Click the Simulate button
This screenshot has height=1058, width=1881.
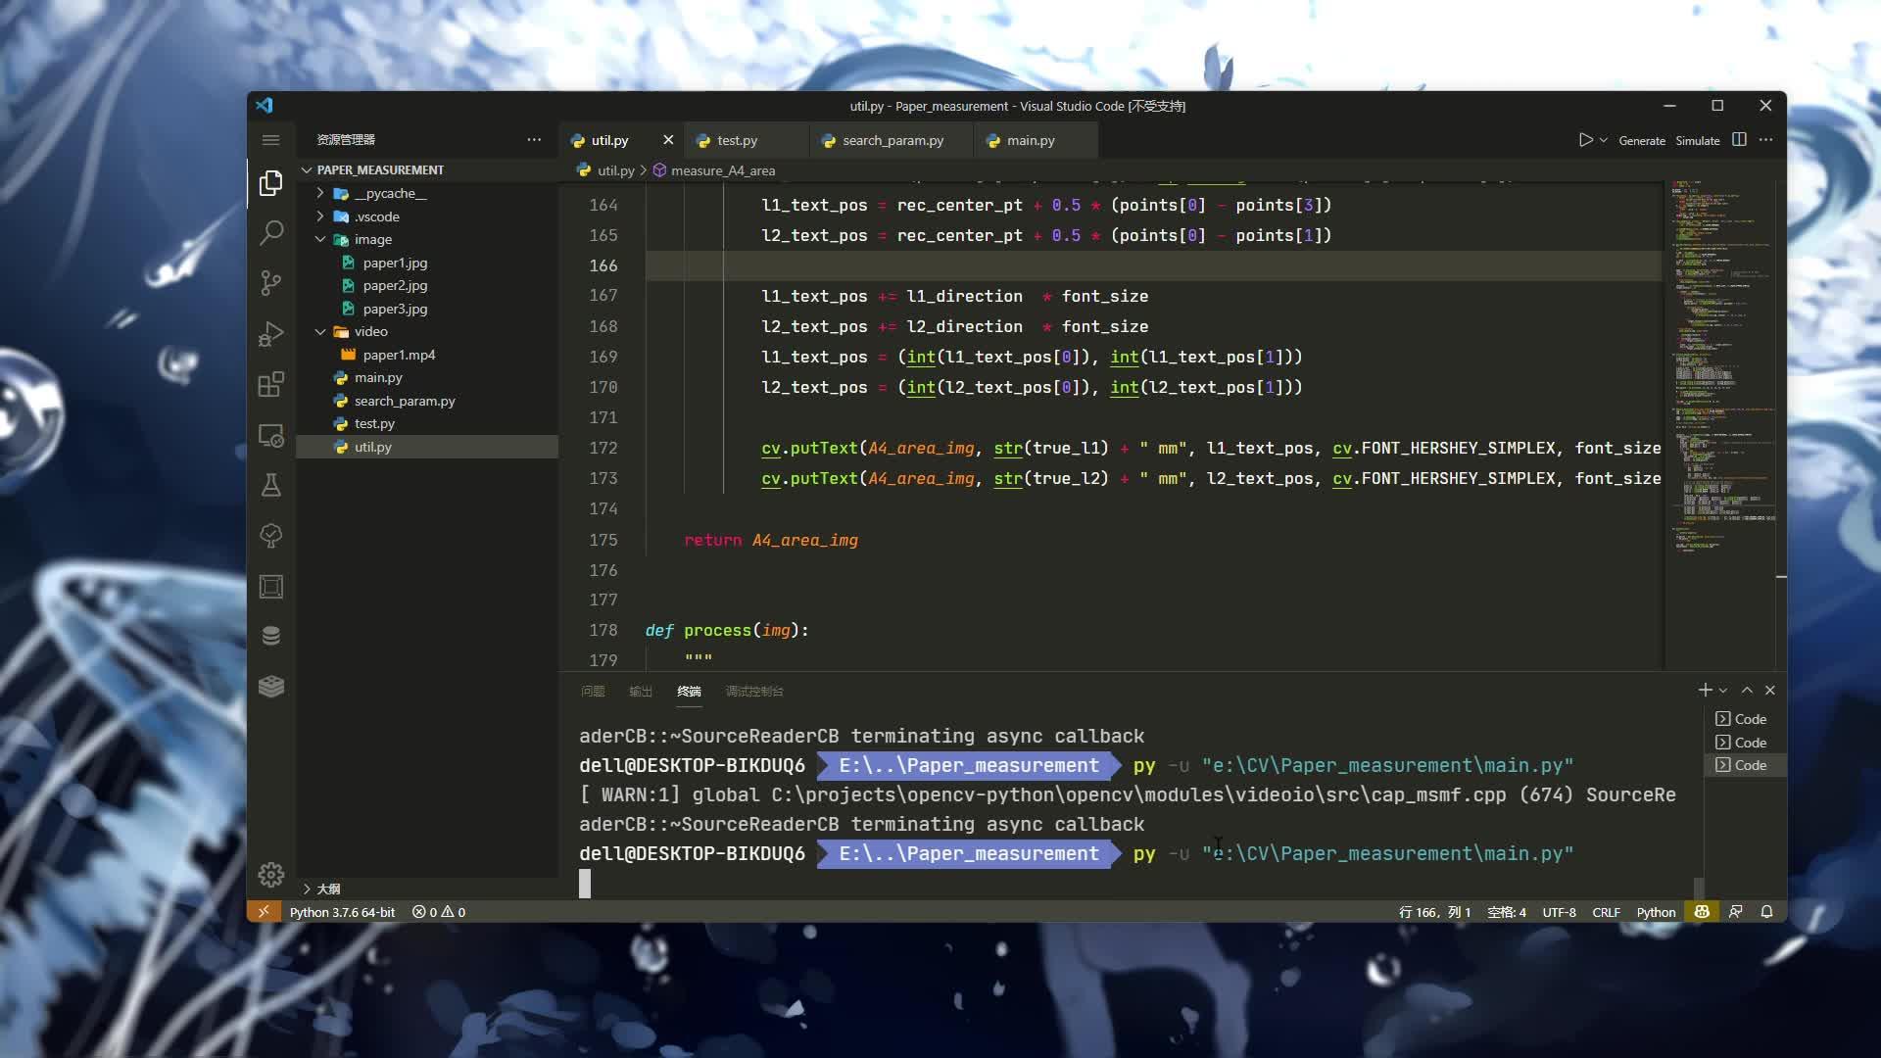pyautogui.click(x=1697, y=140)
